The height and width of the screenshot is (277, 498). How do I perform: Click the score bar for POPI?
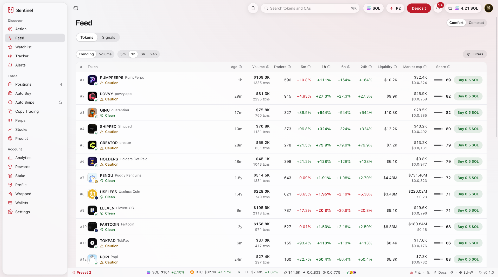[438, 259]
